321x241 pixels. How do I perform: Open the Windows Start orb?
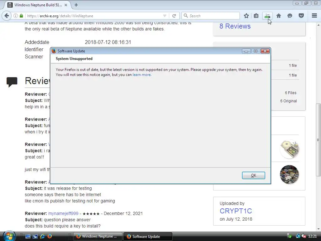(x=9, y=236)
